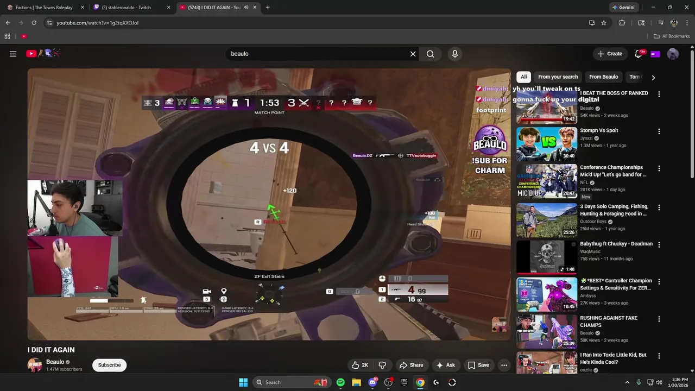The width and height of the screenshot is (695, 391).
Task: Switch to the stableronaldo - Twitch tab
Action: pos(131,8)
